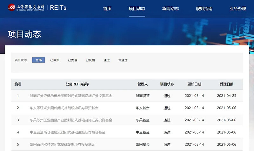The width and height of the screenshot is (254, 151).
Task: Click manager cell 富国基金
Action: [x=143, y=145]
